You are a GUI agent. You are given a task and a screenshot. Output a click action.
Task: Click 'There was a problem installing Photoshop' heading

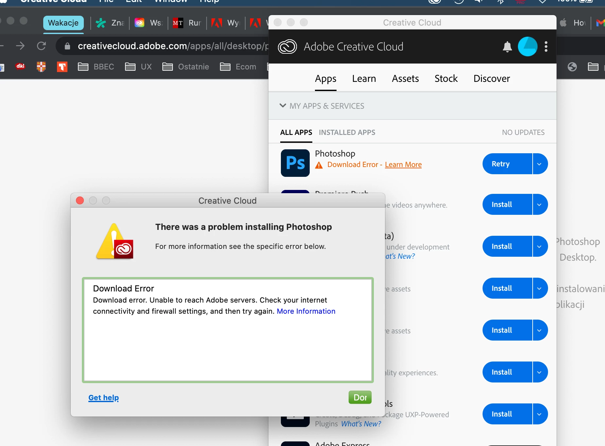click(244, 227)
